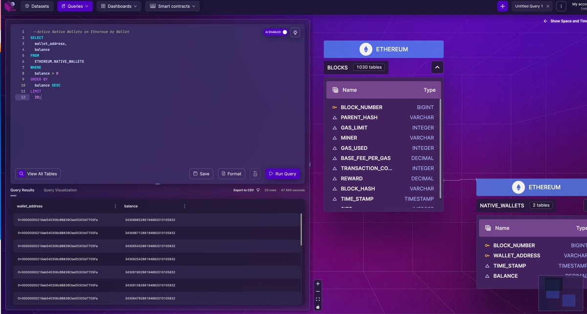587x314 pixels.
Task: Select WALLET_ADDRESS key column in NATIVE_WALLETS
Action: pos(534,255)
